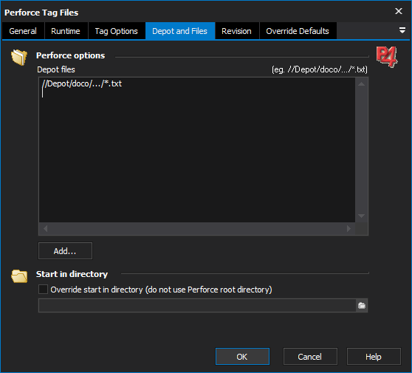The image size is (412, 373).
Task: Enable Override start in directory checkbox
Action: pos(43,289)
